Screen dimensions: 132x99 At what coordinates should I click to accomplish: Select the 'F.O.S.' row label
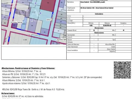point(69,16)
